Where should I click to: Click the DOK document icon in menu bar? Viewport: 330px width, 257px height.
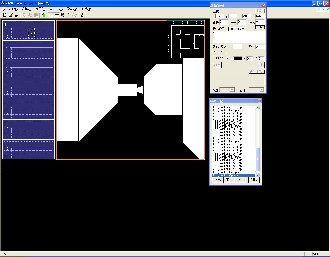coord(3,9)
